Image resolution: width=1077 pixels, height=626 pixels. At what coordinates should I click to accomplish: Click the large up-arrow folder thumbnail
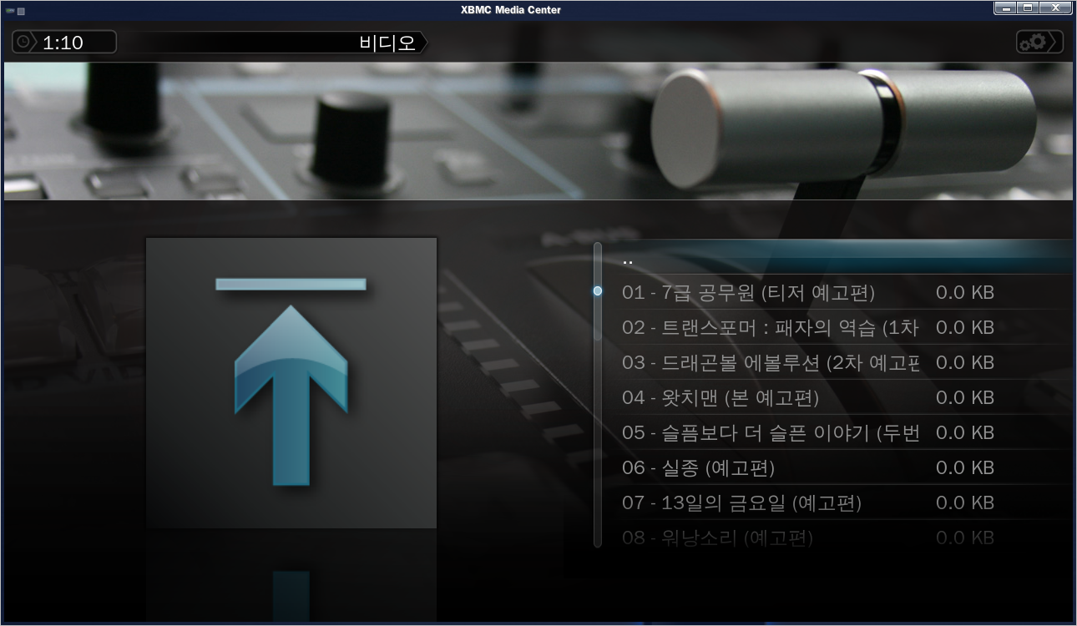pyautogui.click(x=291, y=383)
